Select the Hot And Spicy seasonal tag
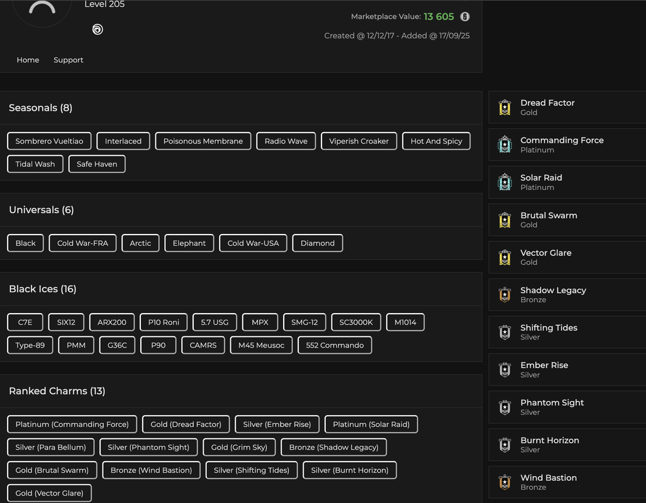The image size is (646, 503). pyautogui.click(x=437, y=141)
